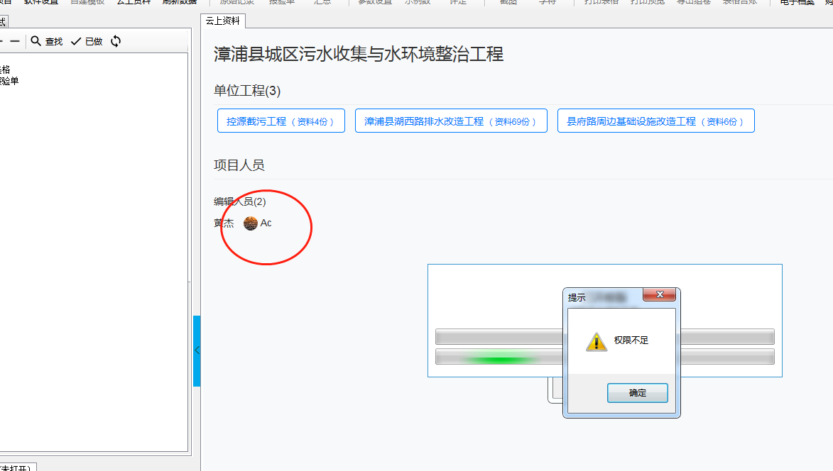Click 电子档案 in the top toolbar

(797, 2)
